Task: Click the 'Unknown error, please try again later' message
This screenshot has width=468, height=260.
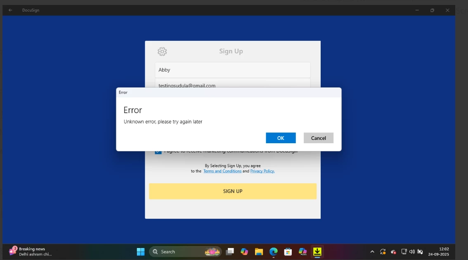Action: click(x=163, y=122)
